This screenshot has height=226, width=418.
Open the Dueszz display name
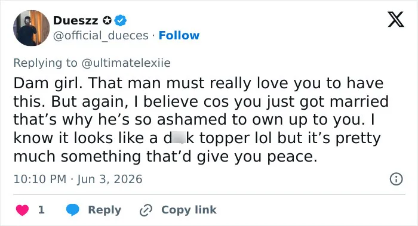(76, 20)
